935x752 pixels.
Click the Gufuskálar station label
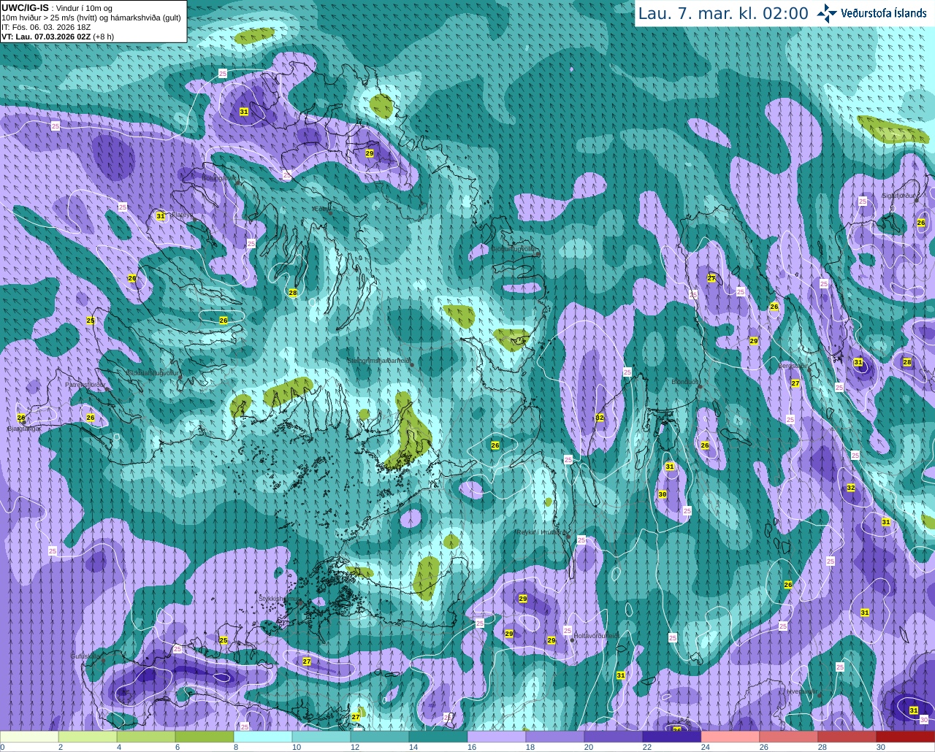pos(85,656)
